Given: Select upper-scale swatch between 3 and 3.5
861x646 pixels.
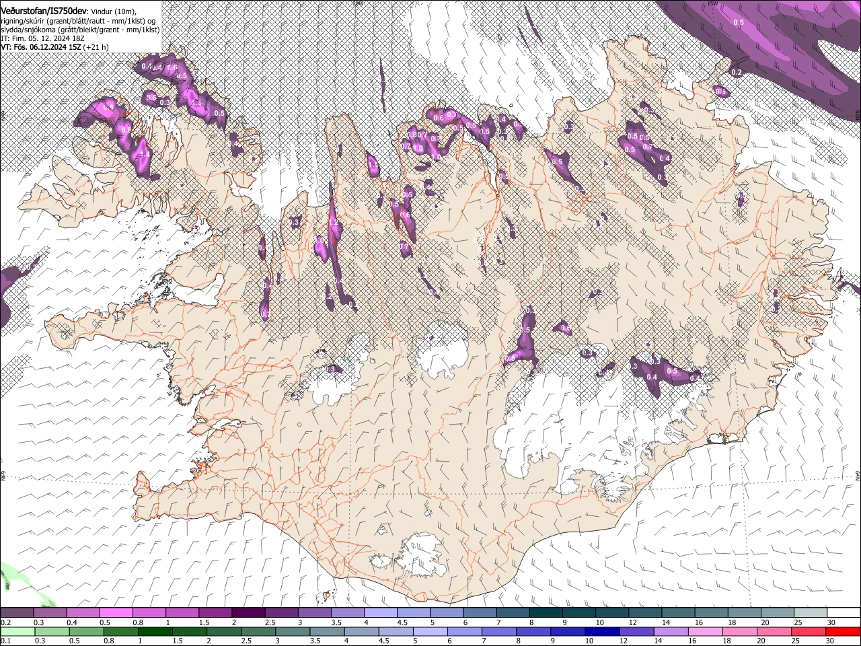Looking at the screenshot, I should (313, 612).
